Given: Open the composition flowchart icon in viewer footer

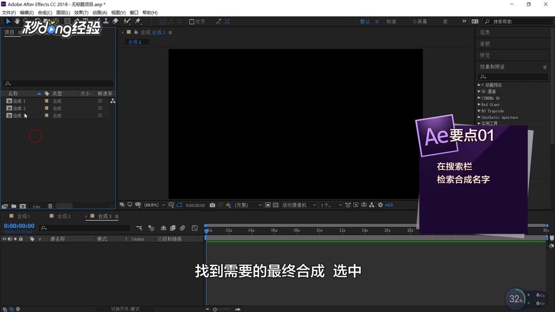Looking at the screenshot, I should coord(372,205).
